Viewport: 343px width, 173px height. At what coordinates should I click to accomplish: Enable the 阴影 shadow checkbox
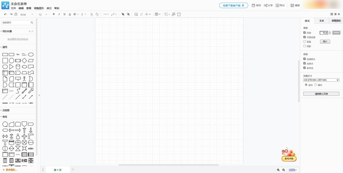pyautogui.click(x=305, y=46)
